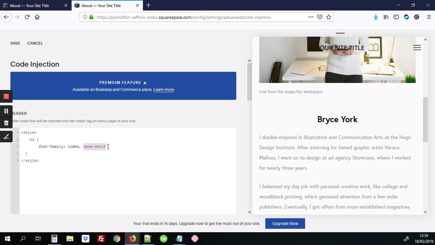
Task: Open the Firefox downloads arrow
Action: click(x=376, y=17)
